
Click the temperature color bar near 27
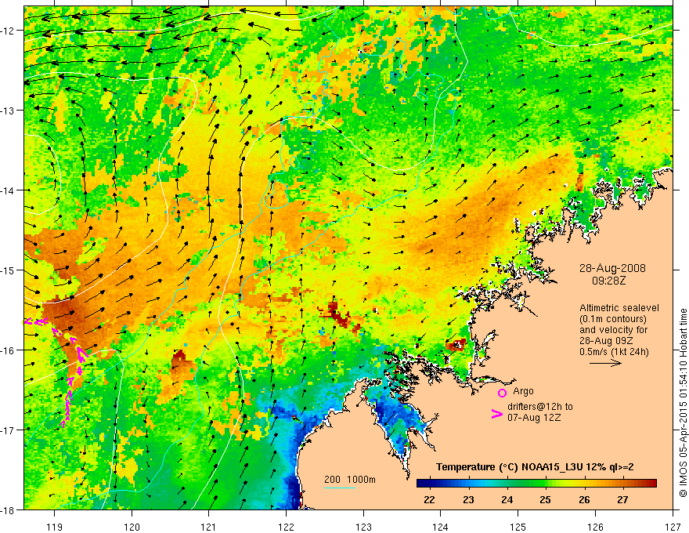pos(622,484)
